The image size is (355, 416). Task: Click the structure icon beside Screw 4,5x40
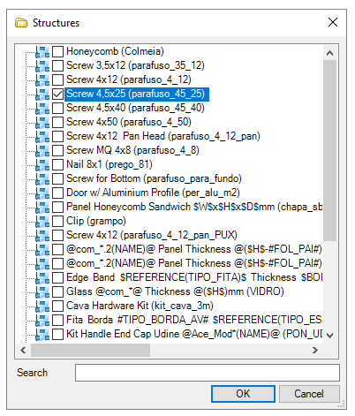(x=42, y=108)
